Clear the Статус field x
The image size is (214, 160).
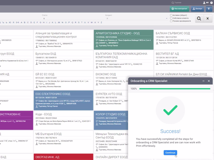click(44, 19)
